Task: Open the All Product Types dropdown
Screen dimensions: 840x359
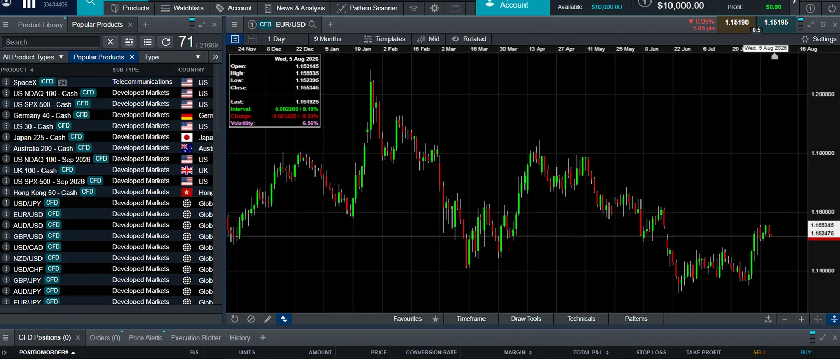Action: click(33, 57)
